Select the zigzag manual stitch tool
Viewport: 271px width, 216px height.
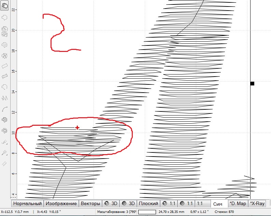click(5, 98)
